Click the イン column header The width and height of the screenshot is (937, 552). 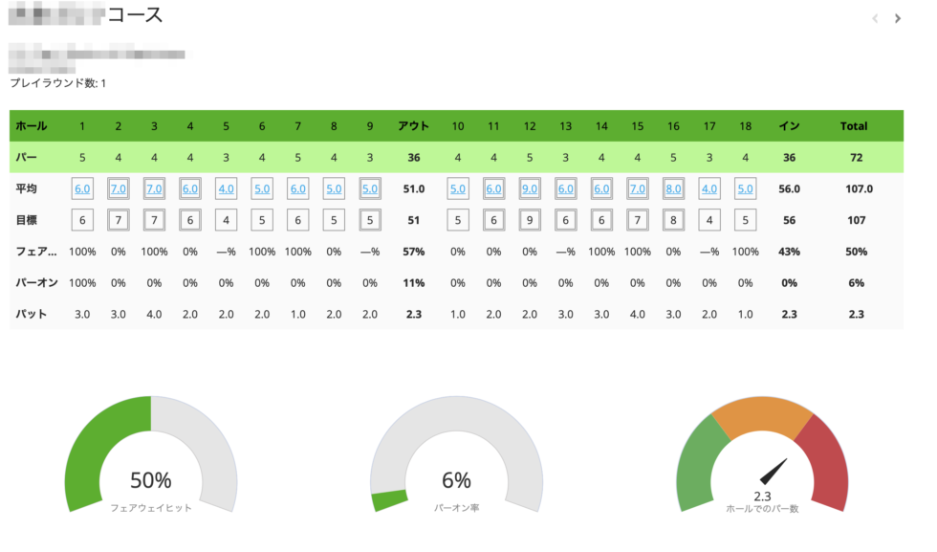[789, 126]
